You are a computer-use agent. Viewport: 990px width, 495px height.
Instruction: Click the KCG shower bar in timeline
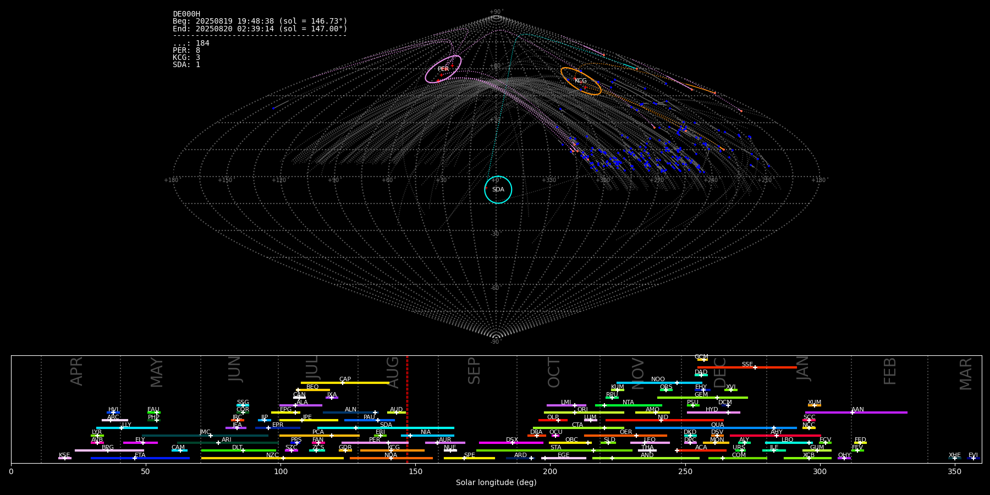click(392, 450)
